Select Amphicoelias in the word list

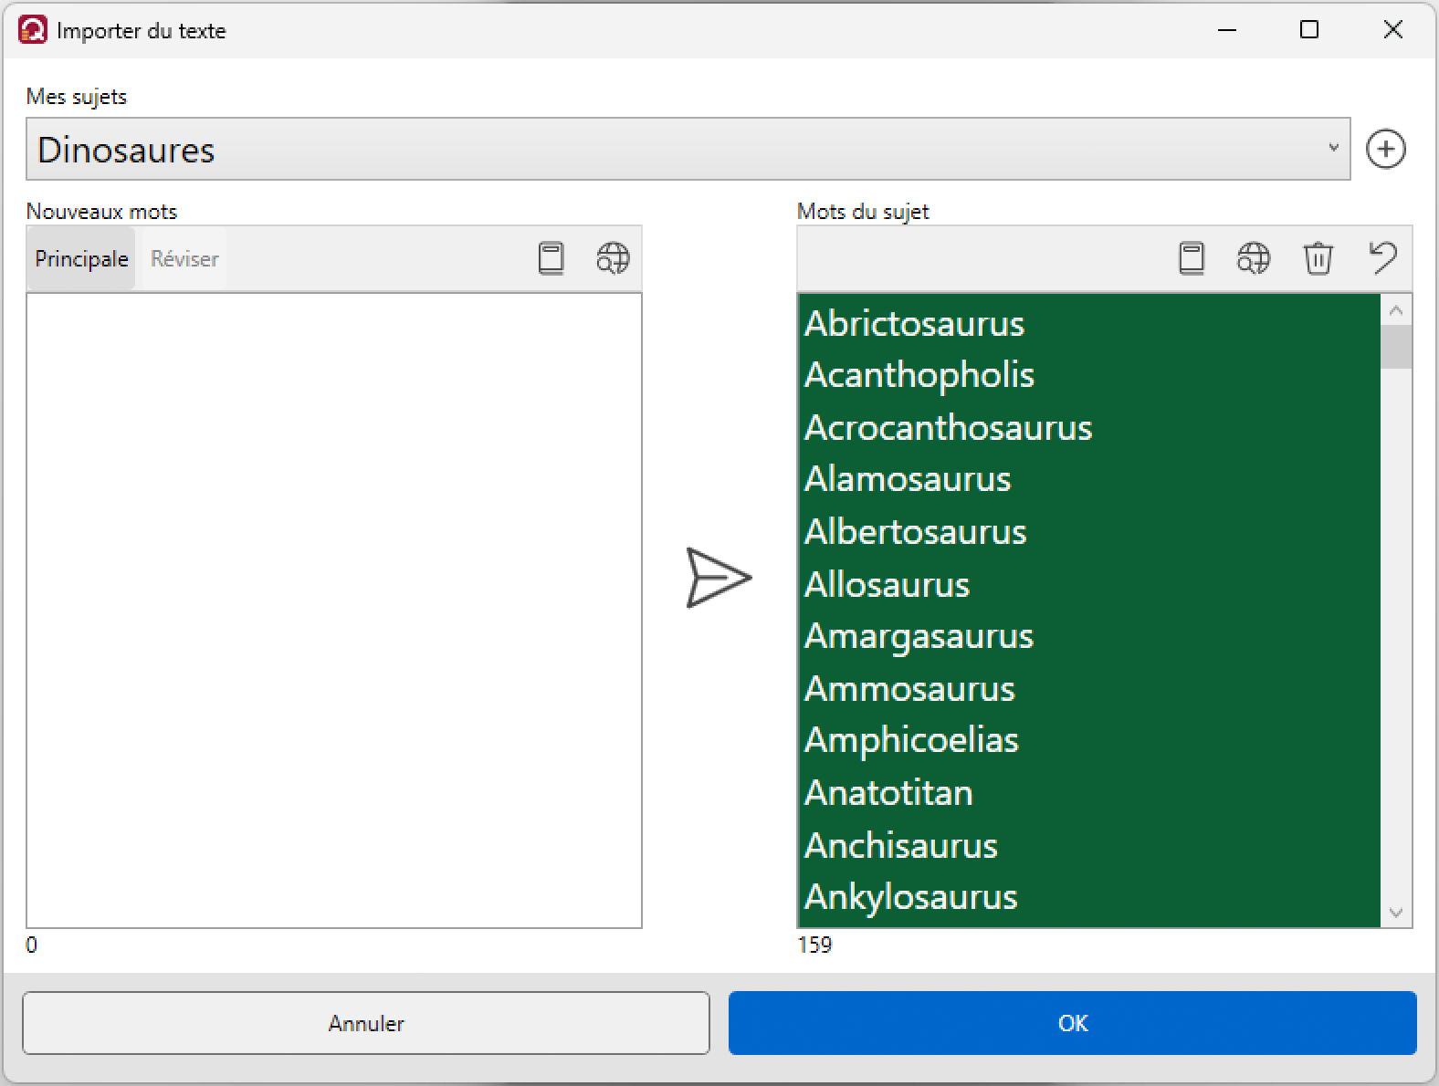coord(1088,740)
